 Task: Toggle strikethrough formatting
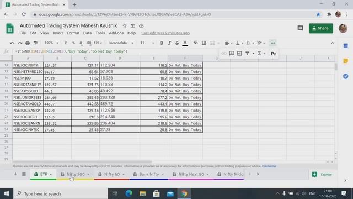click(177, 43)
